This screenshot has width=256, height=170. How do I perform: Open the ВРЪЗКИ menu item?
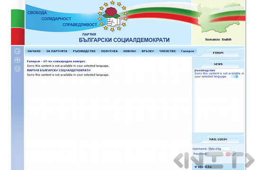pyautogui.click(x=147, y=51)
